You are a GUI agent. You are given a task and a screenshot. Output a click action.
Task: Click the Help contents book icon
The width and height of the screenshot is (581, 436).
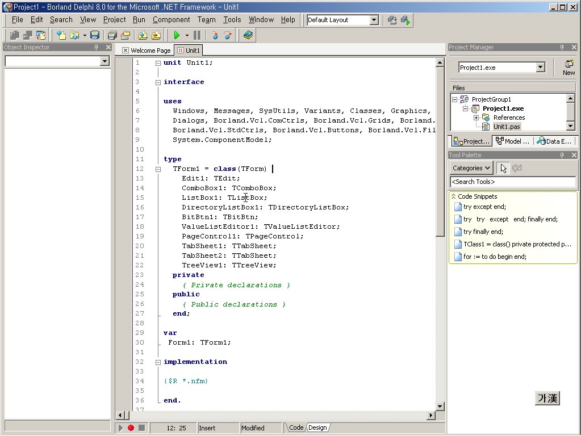pyautogui.click(x=248, y=35)
